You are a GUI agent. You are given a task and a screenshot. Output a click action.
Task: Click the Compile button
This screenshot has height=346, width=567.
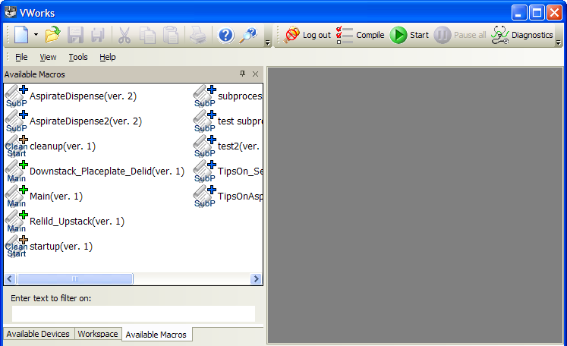pyautogui.click(x=360, y=35)
